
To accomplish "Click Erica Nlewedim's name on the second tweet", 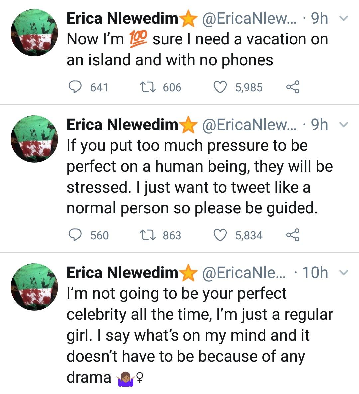I will pyautogui.click(x=122, y=125).
